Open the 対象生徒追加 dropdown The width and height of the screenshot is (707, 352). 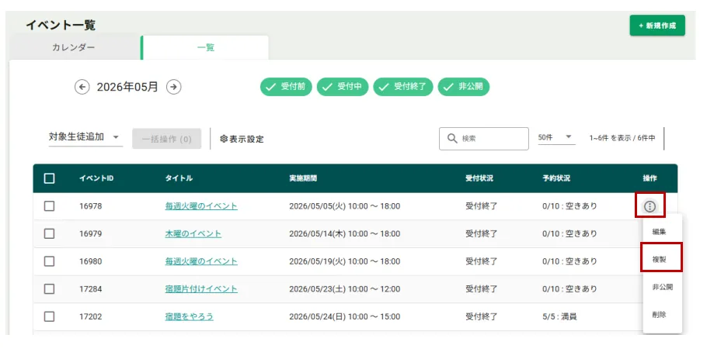point(85,137)
